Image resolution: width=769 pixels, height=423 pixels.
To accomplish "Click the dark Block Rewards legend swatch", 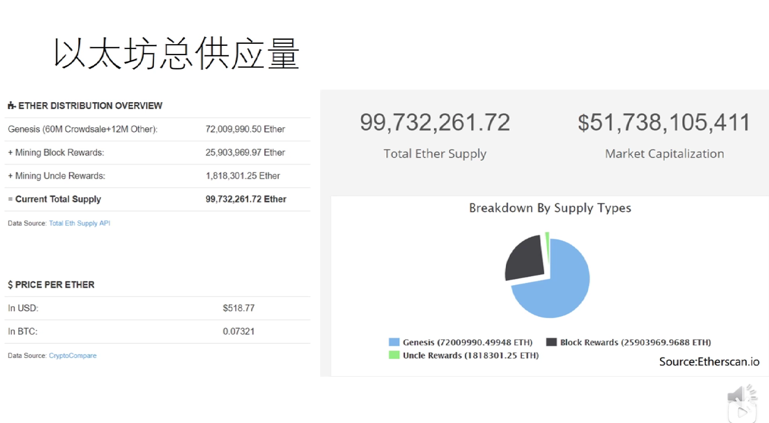I will coord(551,342).
